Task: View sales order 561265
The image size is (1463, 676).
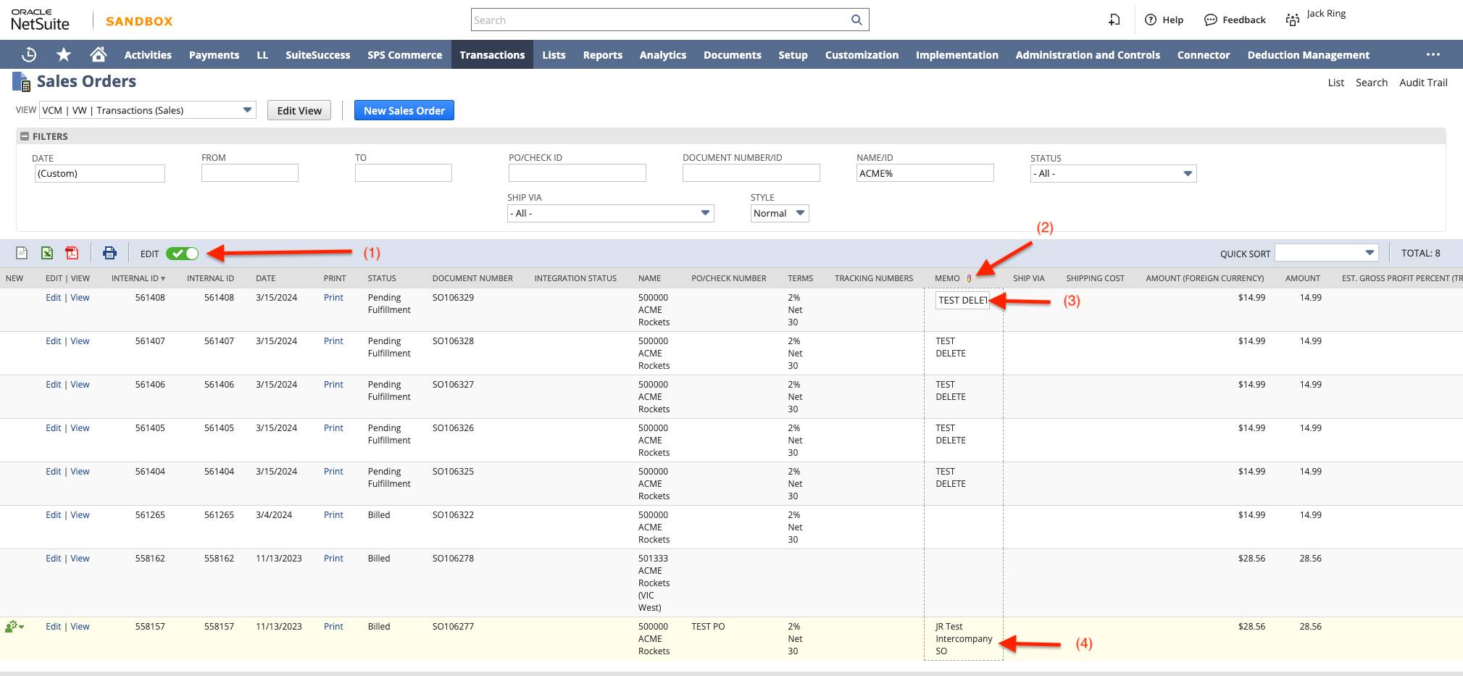Action: coord(80,515)
